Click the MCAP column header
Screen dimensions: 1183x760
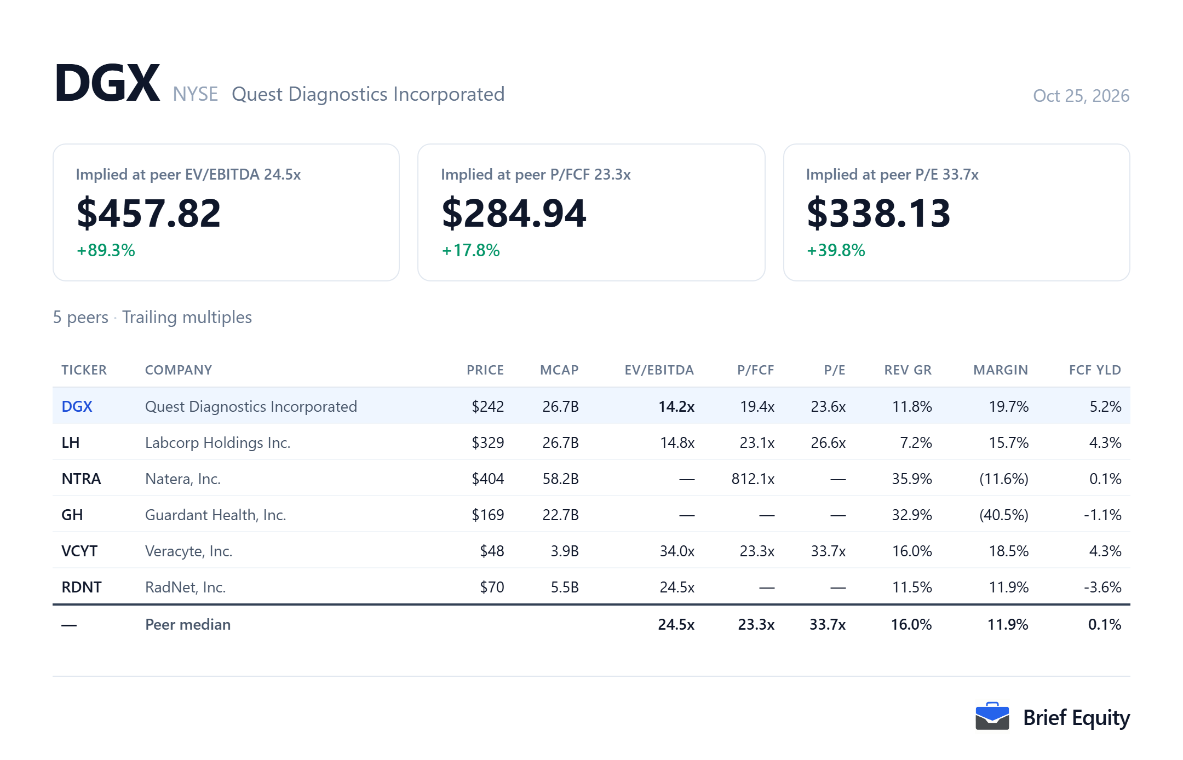point(559,370)
